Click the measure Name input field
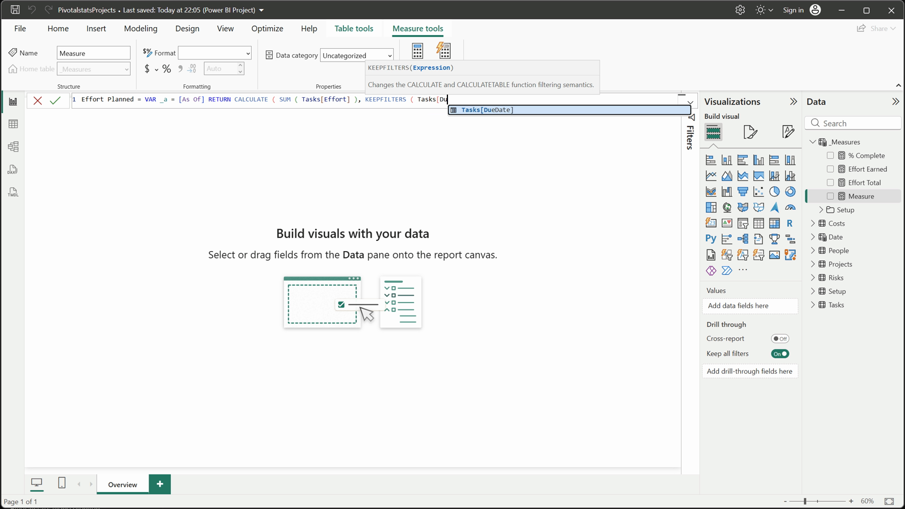905x509 pixels. click(94, 53)
